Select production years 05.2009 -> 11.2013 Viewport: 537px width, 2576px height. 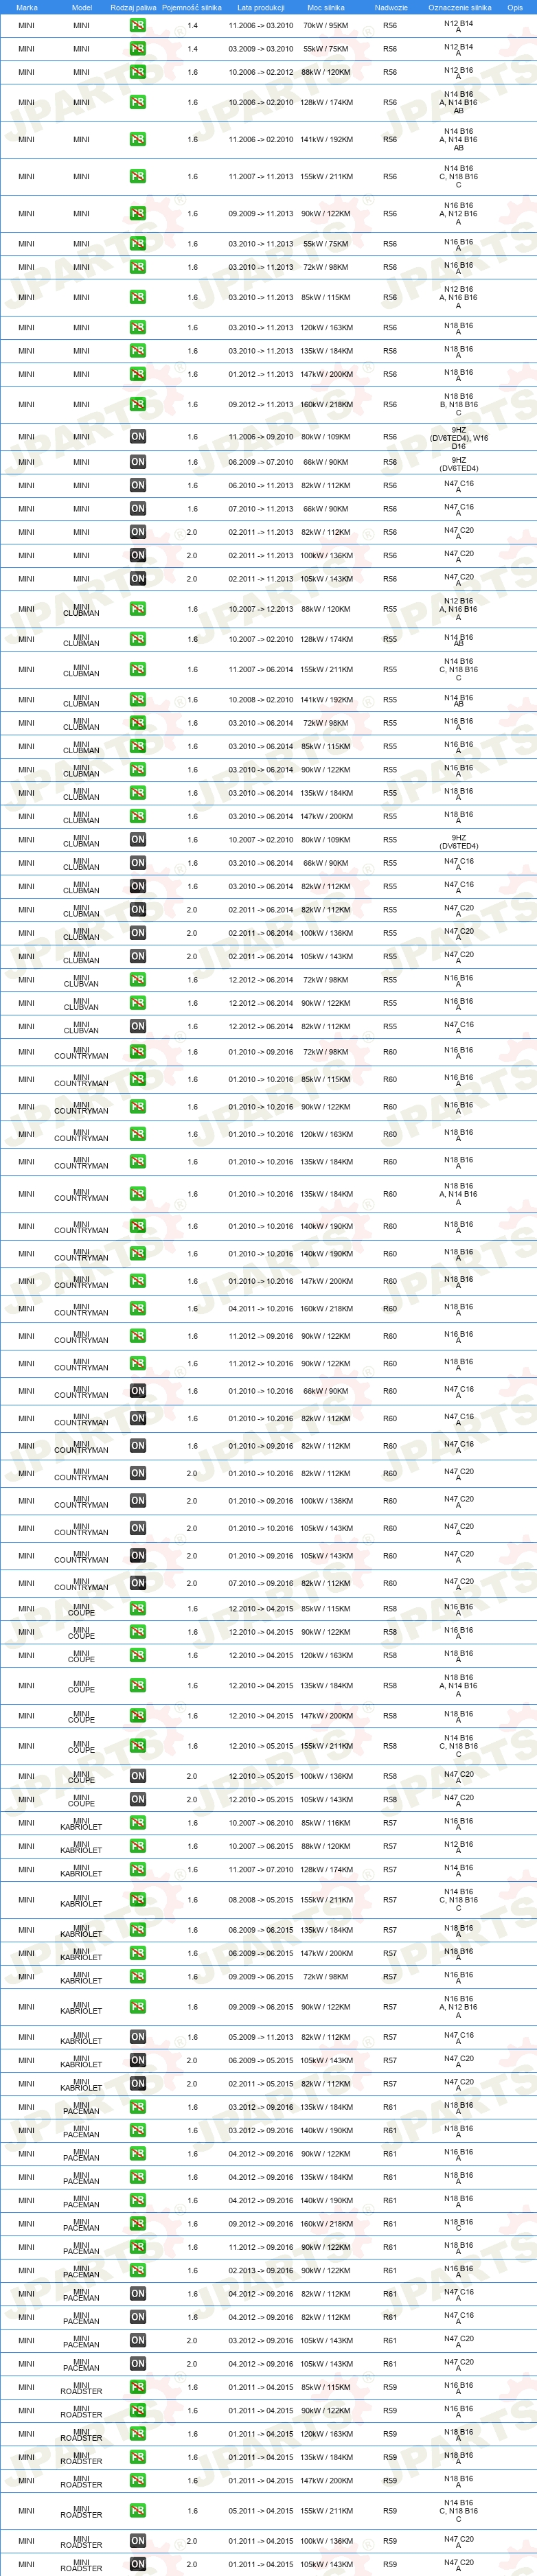point(261,2036)
